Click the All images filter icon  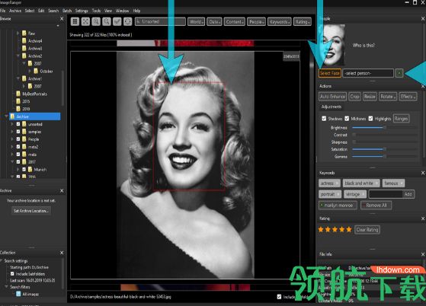[18, 294]
